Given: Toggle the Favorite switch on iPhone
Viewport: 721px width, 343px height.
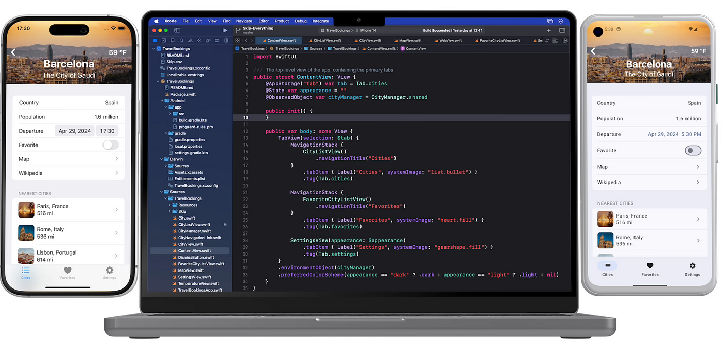Looking at the screenshot, I should click(110, 145).
